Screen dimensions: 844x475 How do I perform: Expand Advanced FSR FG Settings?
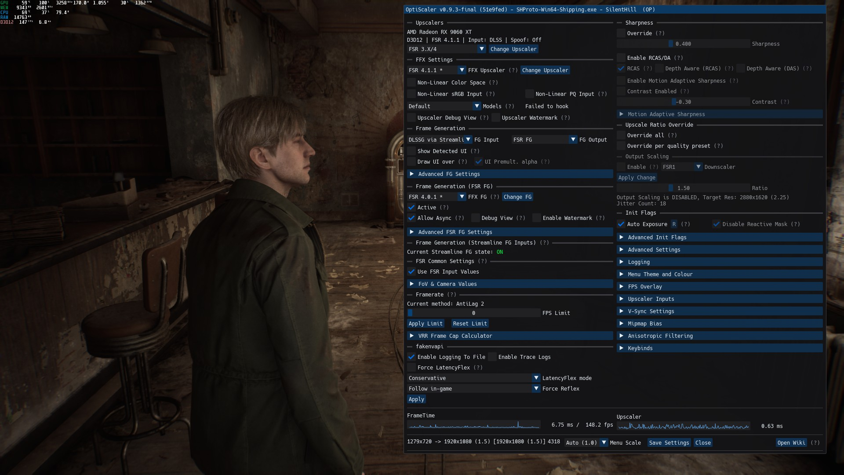pos(510,232)
